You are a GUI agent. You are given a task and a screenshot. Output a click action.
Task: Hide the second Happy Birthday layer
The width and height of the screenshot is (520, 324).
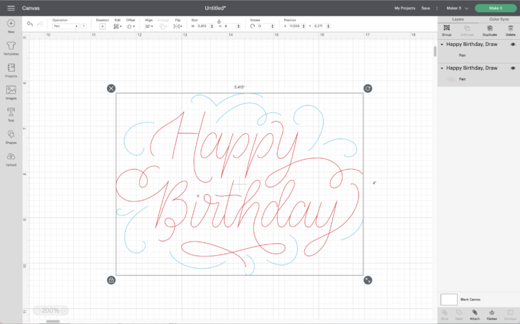(x=513, y=68)
